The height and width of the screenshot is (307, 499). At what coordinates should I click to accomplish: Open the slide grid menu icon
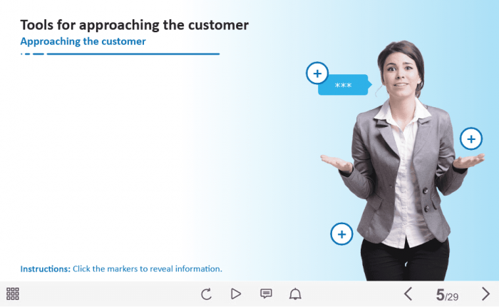[13, 293]
